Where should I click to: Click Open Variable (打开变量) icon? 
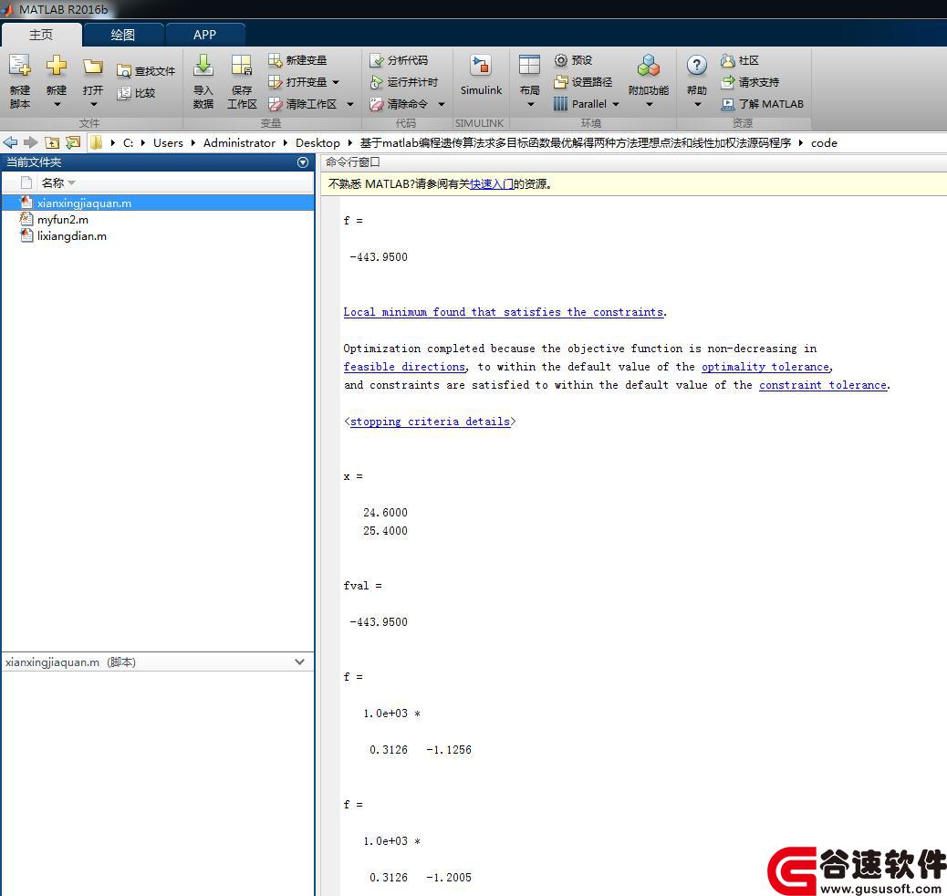pyautogui.click(x=275, y=81)
